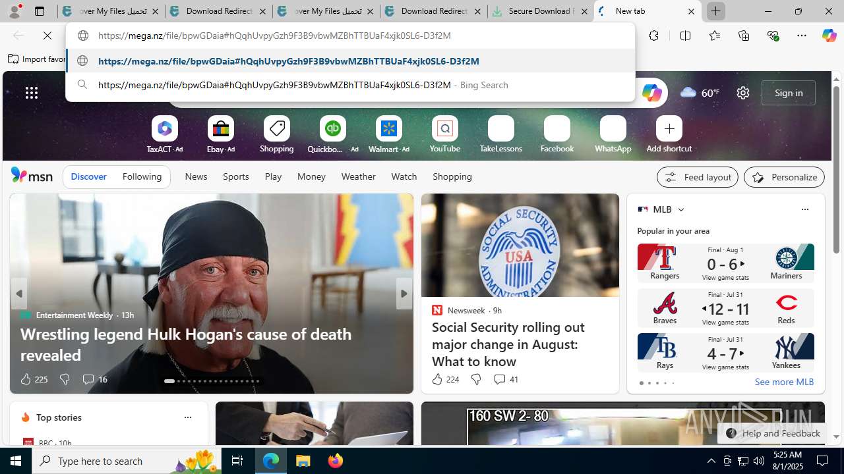Dislike the Social Security article
This screenshot has width=844, height=474.
coord(476,379)
